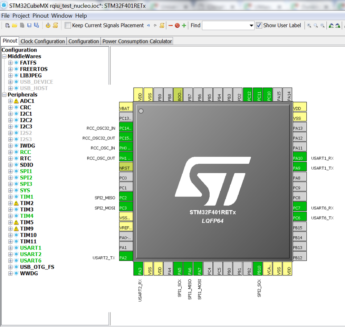
Task: Select the WWDG peripheral label
Action: [29, 273]
